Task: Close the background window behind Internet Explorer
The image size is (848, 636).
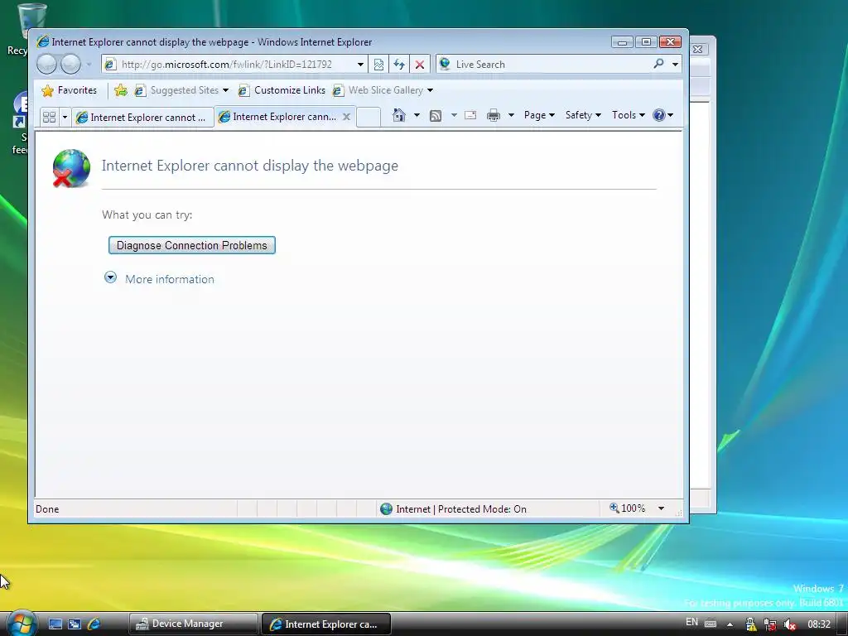Action: tap(697, 49)
